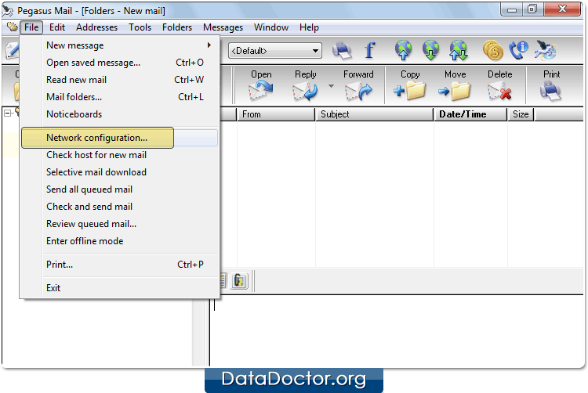Click the Pegasus winged horse toolbar icon
The image size is (588, 393).
click(x=546, y=51)
